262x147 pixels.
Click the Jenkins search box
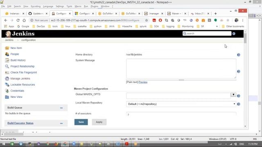tap(207, 33)
